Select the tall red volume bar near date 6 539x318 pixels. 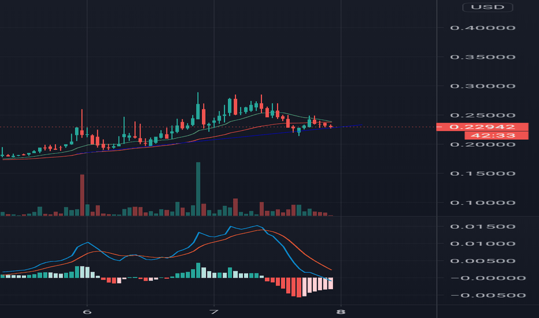[x=82, y=195]
